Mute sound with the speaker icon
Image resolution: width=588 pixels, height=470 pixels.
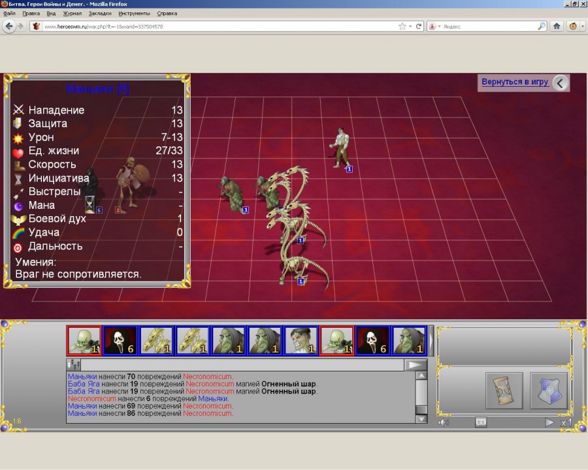tap(444, 422)
